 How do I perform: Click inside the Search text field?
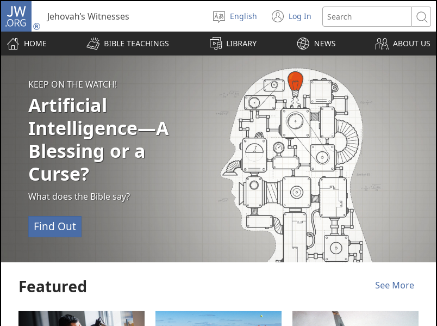pyautogui.click(x=367, y=17)
